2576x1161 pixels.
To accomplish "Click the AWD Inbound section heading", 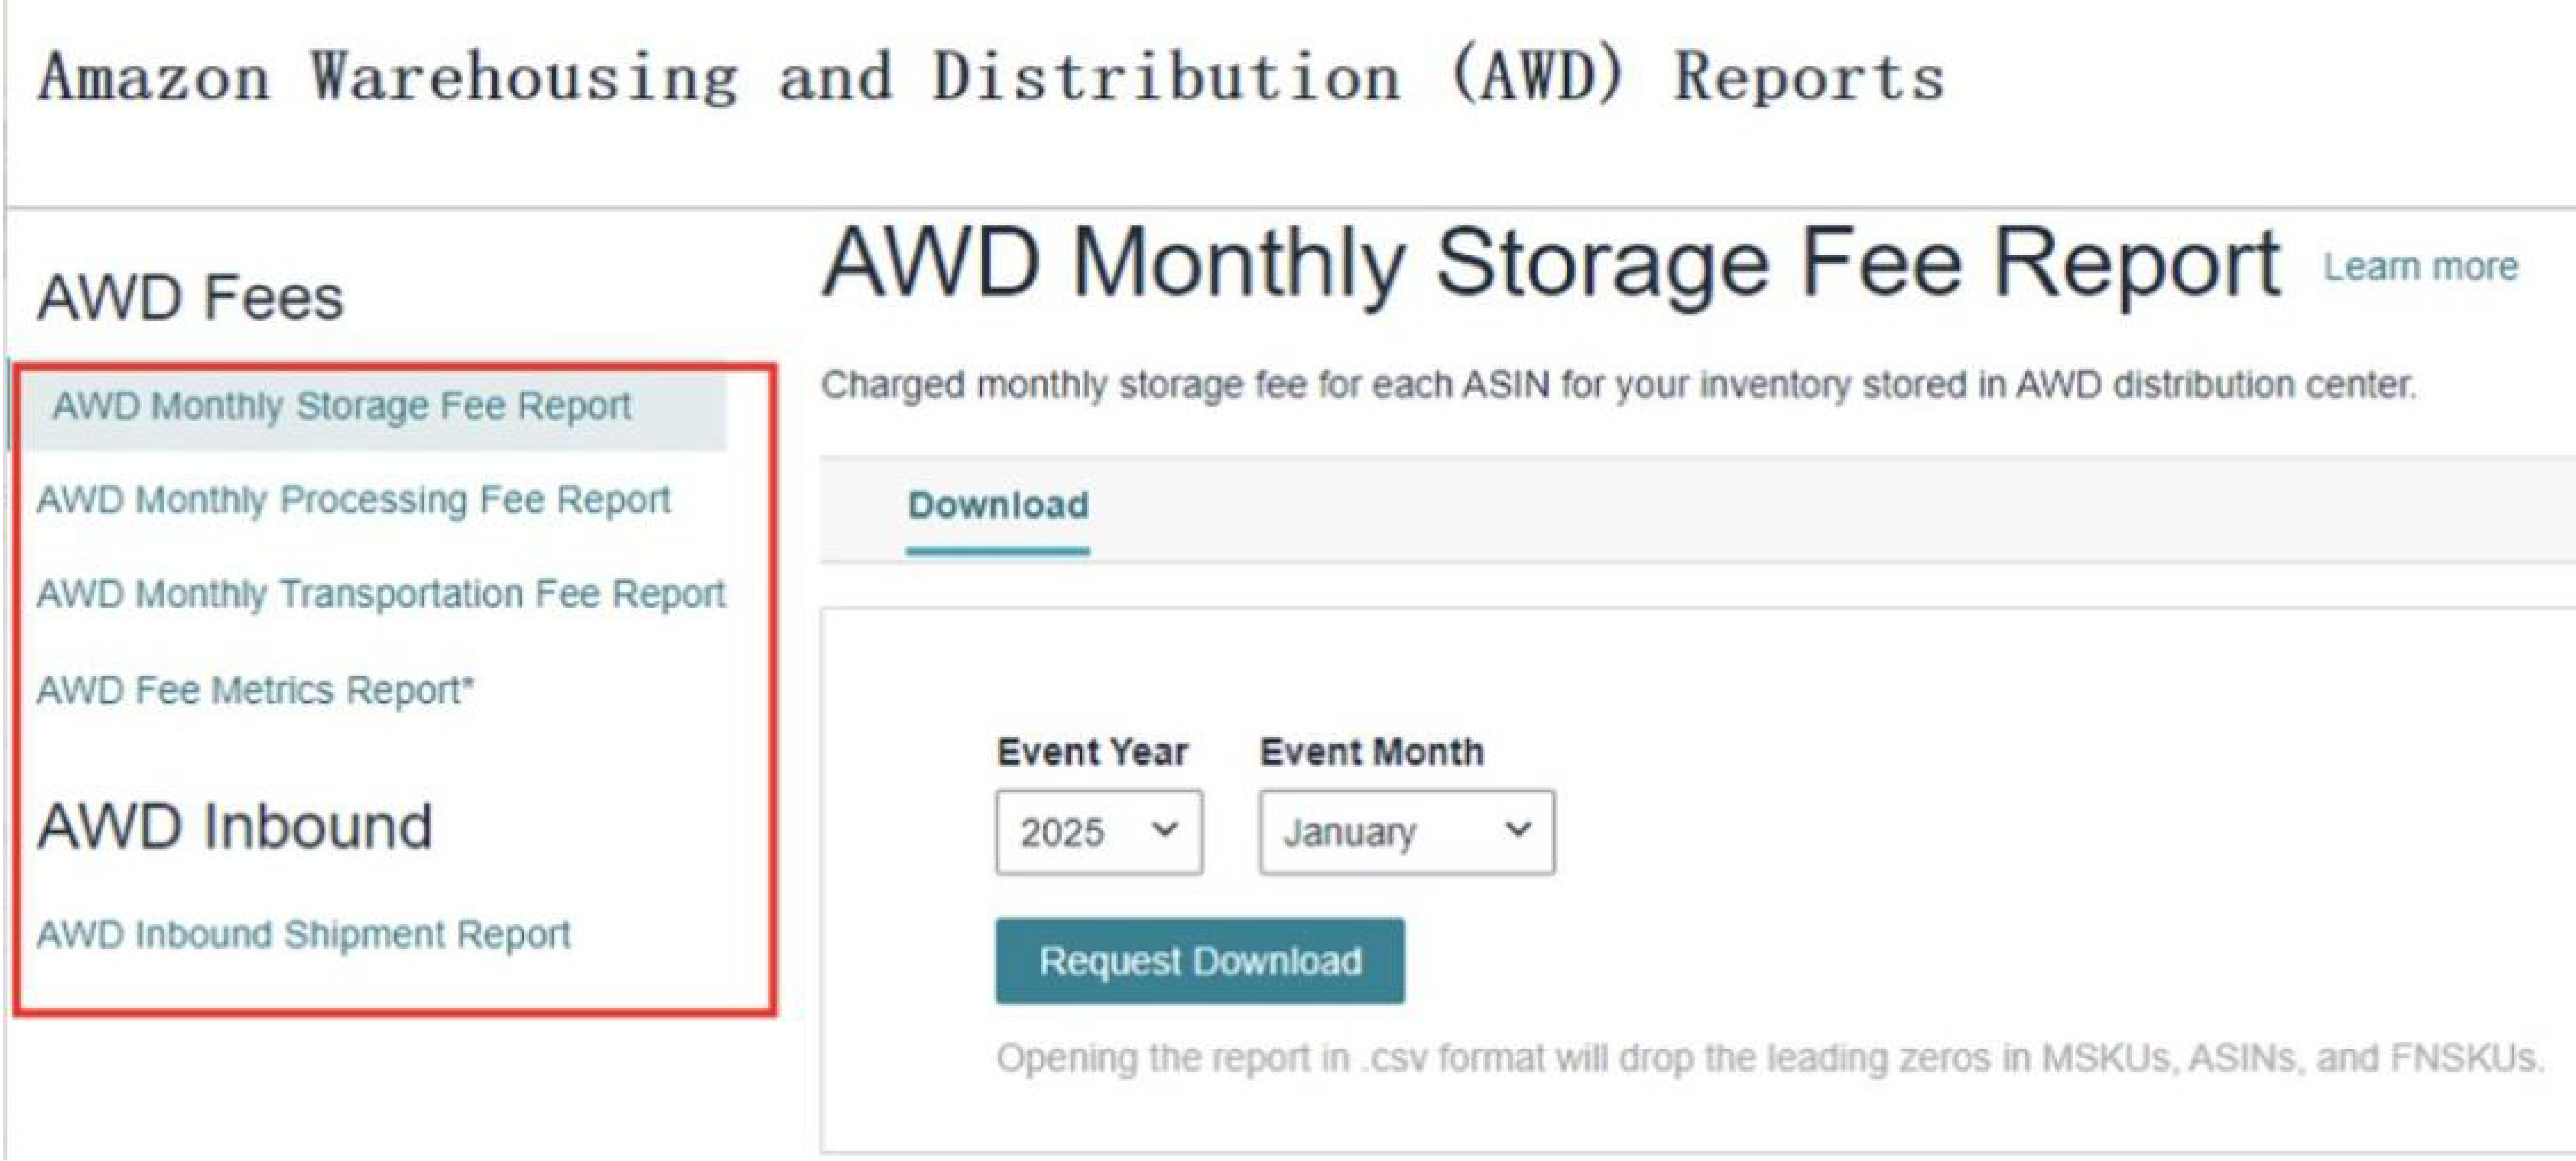I will coord(234,826).
